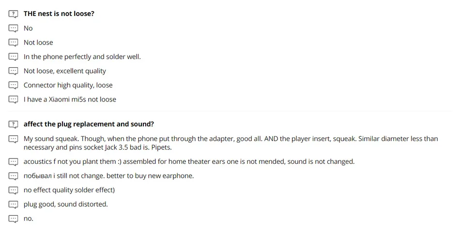Click question icon beside 'affect the plug replacement'
Image resolution: width=460 pixels, height=232 pixels.
coord(14,125)
